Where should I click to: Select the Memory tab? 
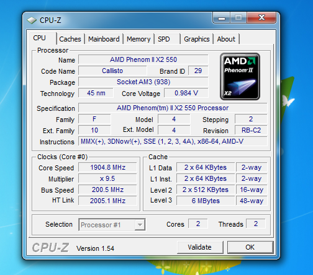[x=138, y=39]
